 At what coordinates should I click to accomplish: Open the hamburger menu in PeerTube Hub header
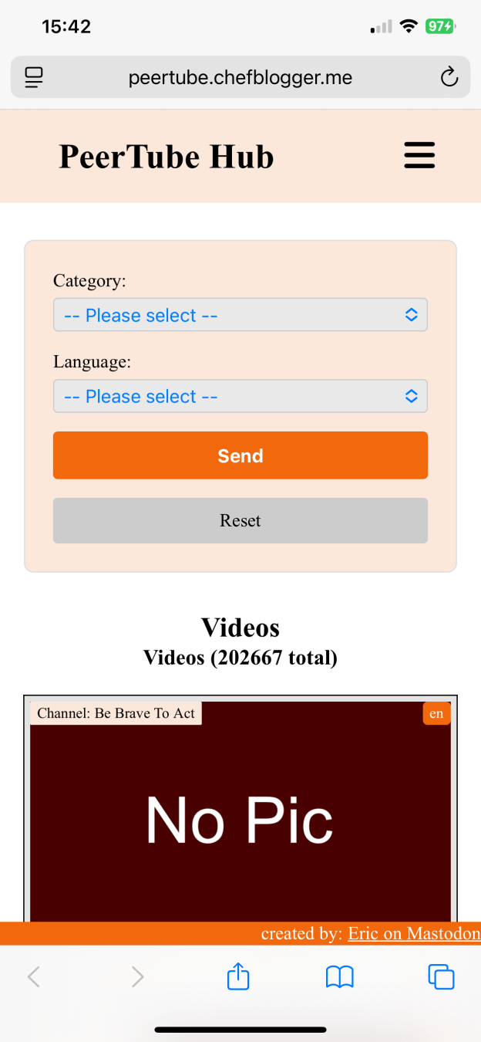pos(420,155)
